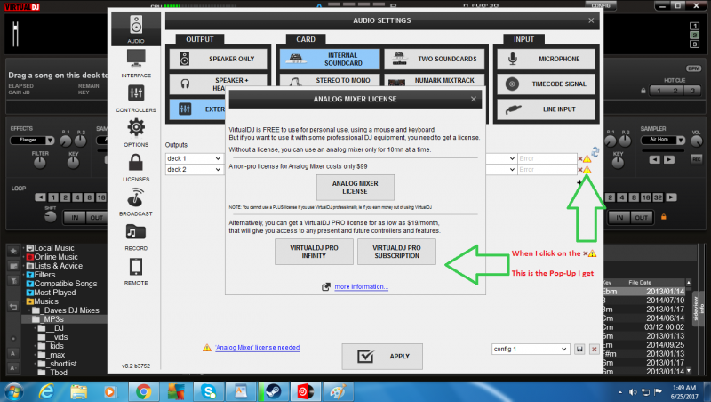
Task: Click the left deck loop IN button
Action: coord(75,218)
